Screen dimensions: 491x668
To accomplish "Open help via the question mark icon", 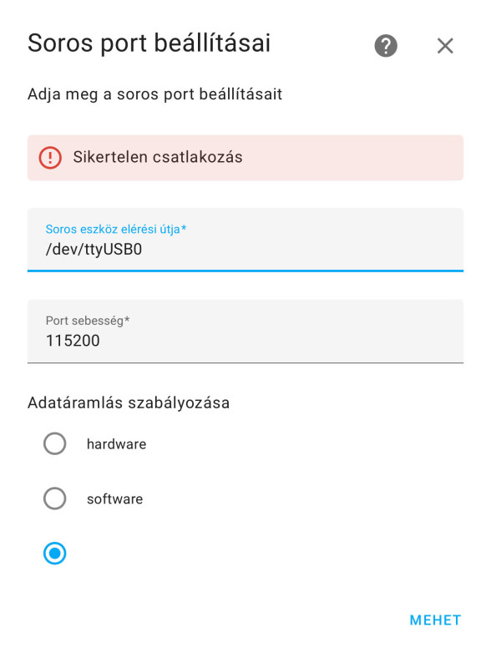I will [x=386, y=46].
